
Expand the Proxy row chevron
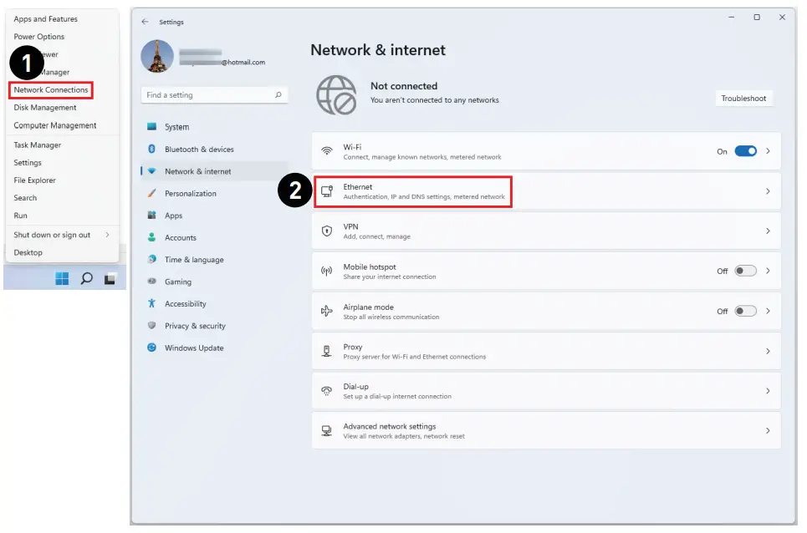click(768, 352)
